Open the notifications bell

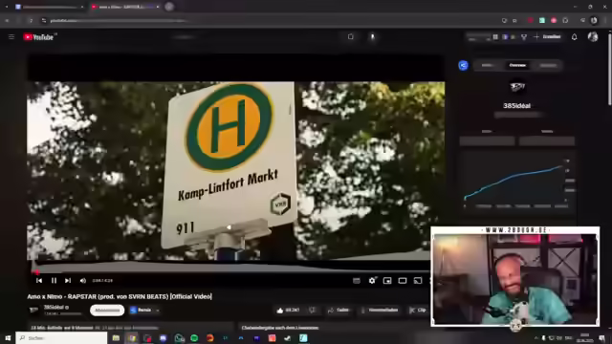pyautogui.click(x=574, y=36)
